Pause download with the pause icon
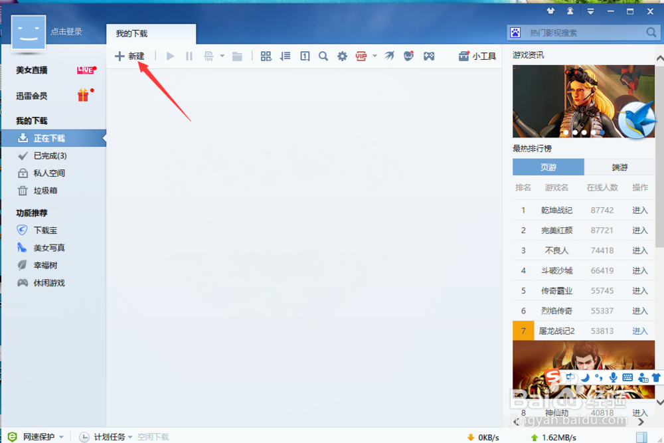 [189, 56]
